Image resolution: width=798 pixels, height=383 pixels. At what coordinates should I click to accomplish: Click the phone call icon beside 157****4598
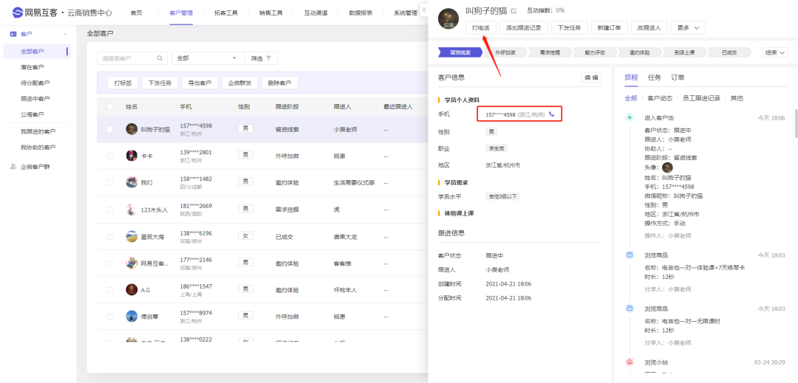551,114
